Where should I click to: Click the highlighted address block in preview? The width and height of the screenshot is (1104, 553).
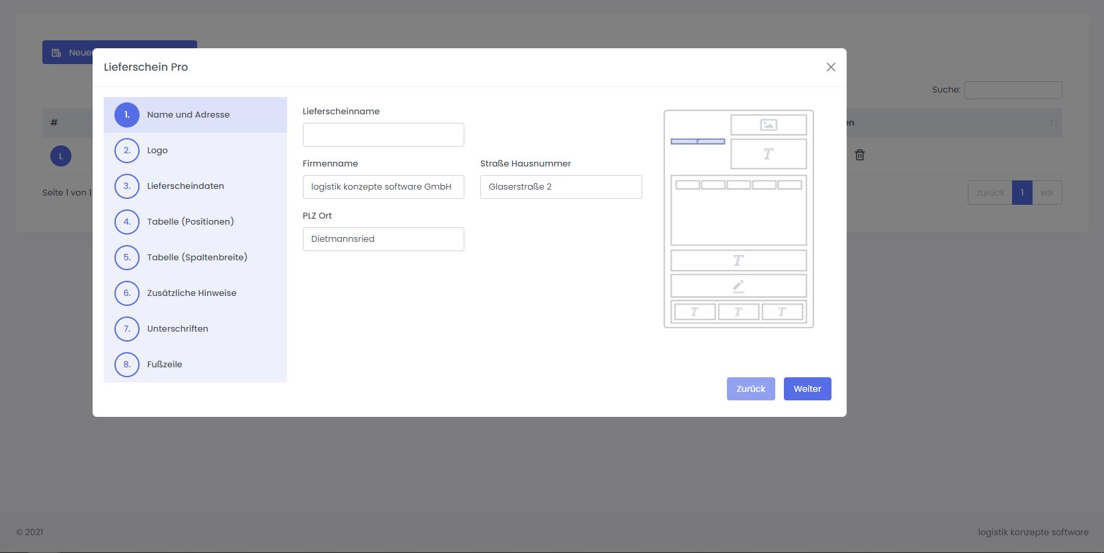point(698,141)
